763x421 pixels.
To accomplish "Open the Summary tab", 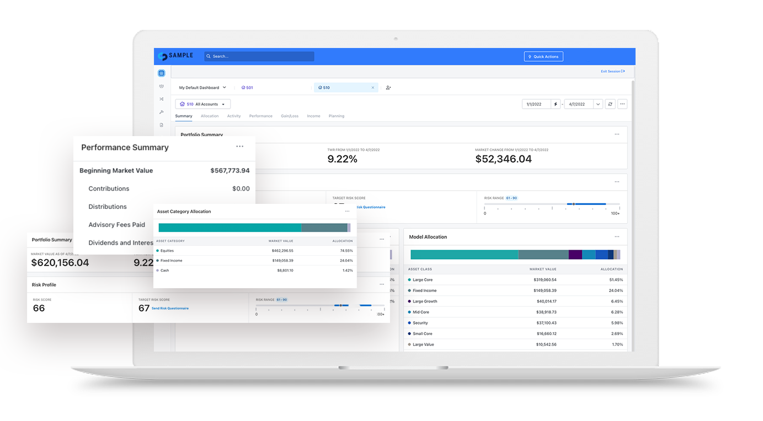I will tap(184, 116).
